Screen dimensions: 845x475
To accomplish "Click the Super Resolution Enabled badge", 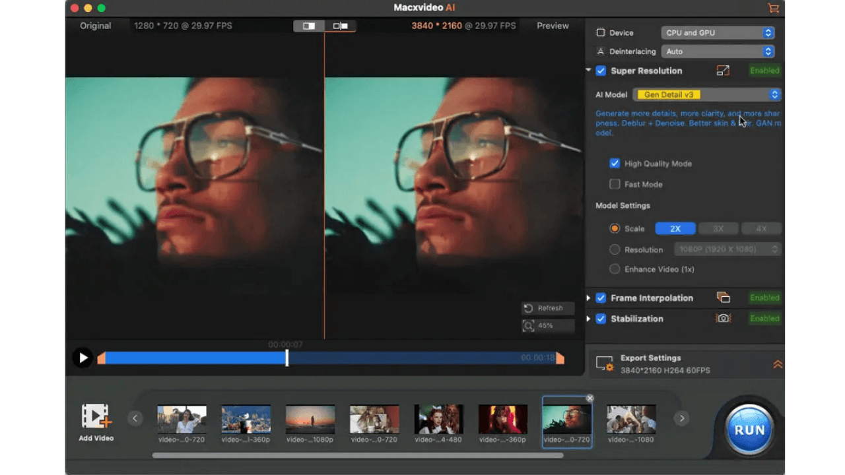I will coord(764,71).
